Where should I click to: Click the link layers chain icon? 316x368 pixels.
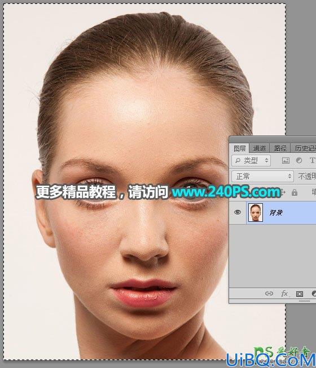[x=269, y=293]
